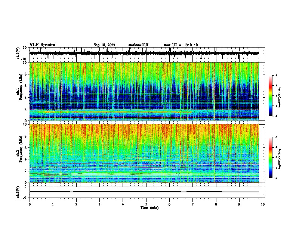Click inside the ch.1 spectrogram panel
This screenshot has height=229, width=296.
(x=144, y=91)
